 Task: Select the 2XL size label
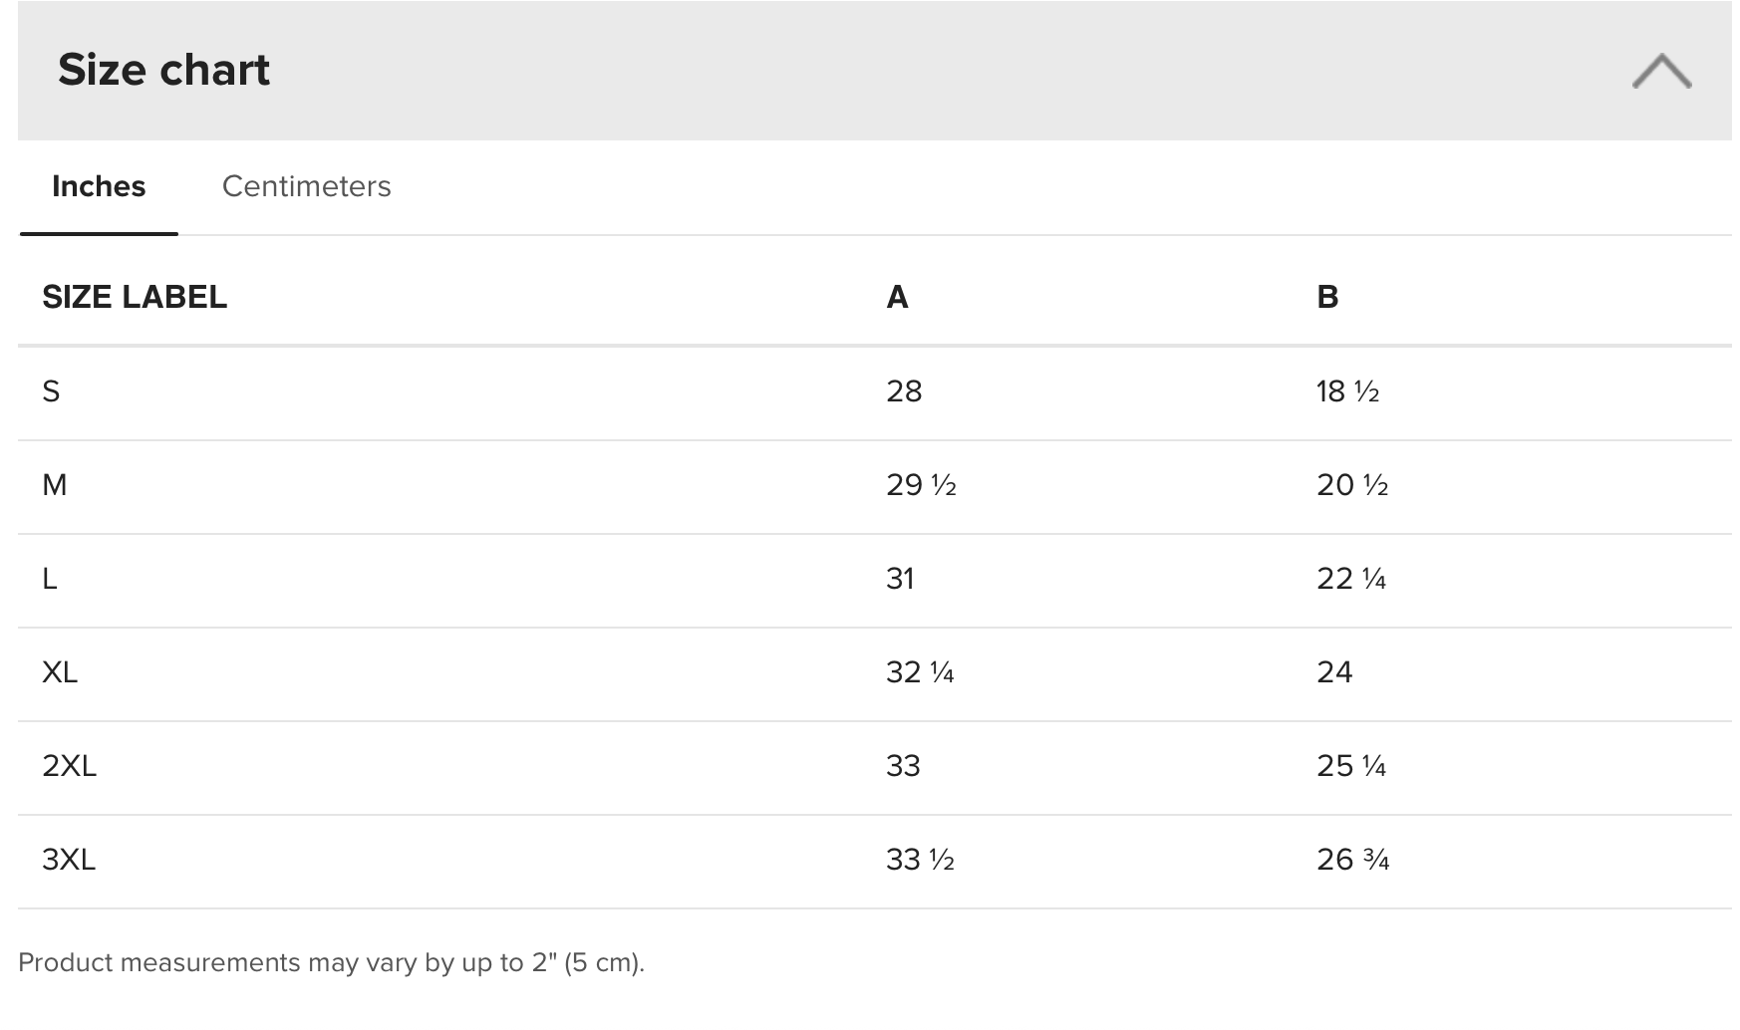(x=69, y=766)
